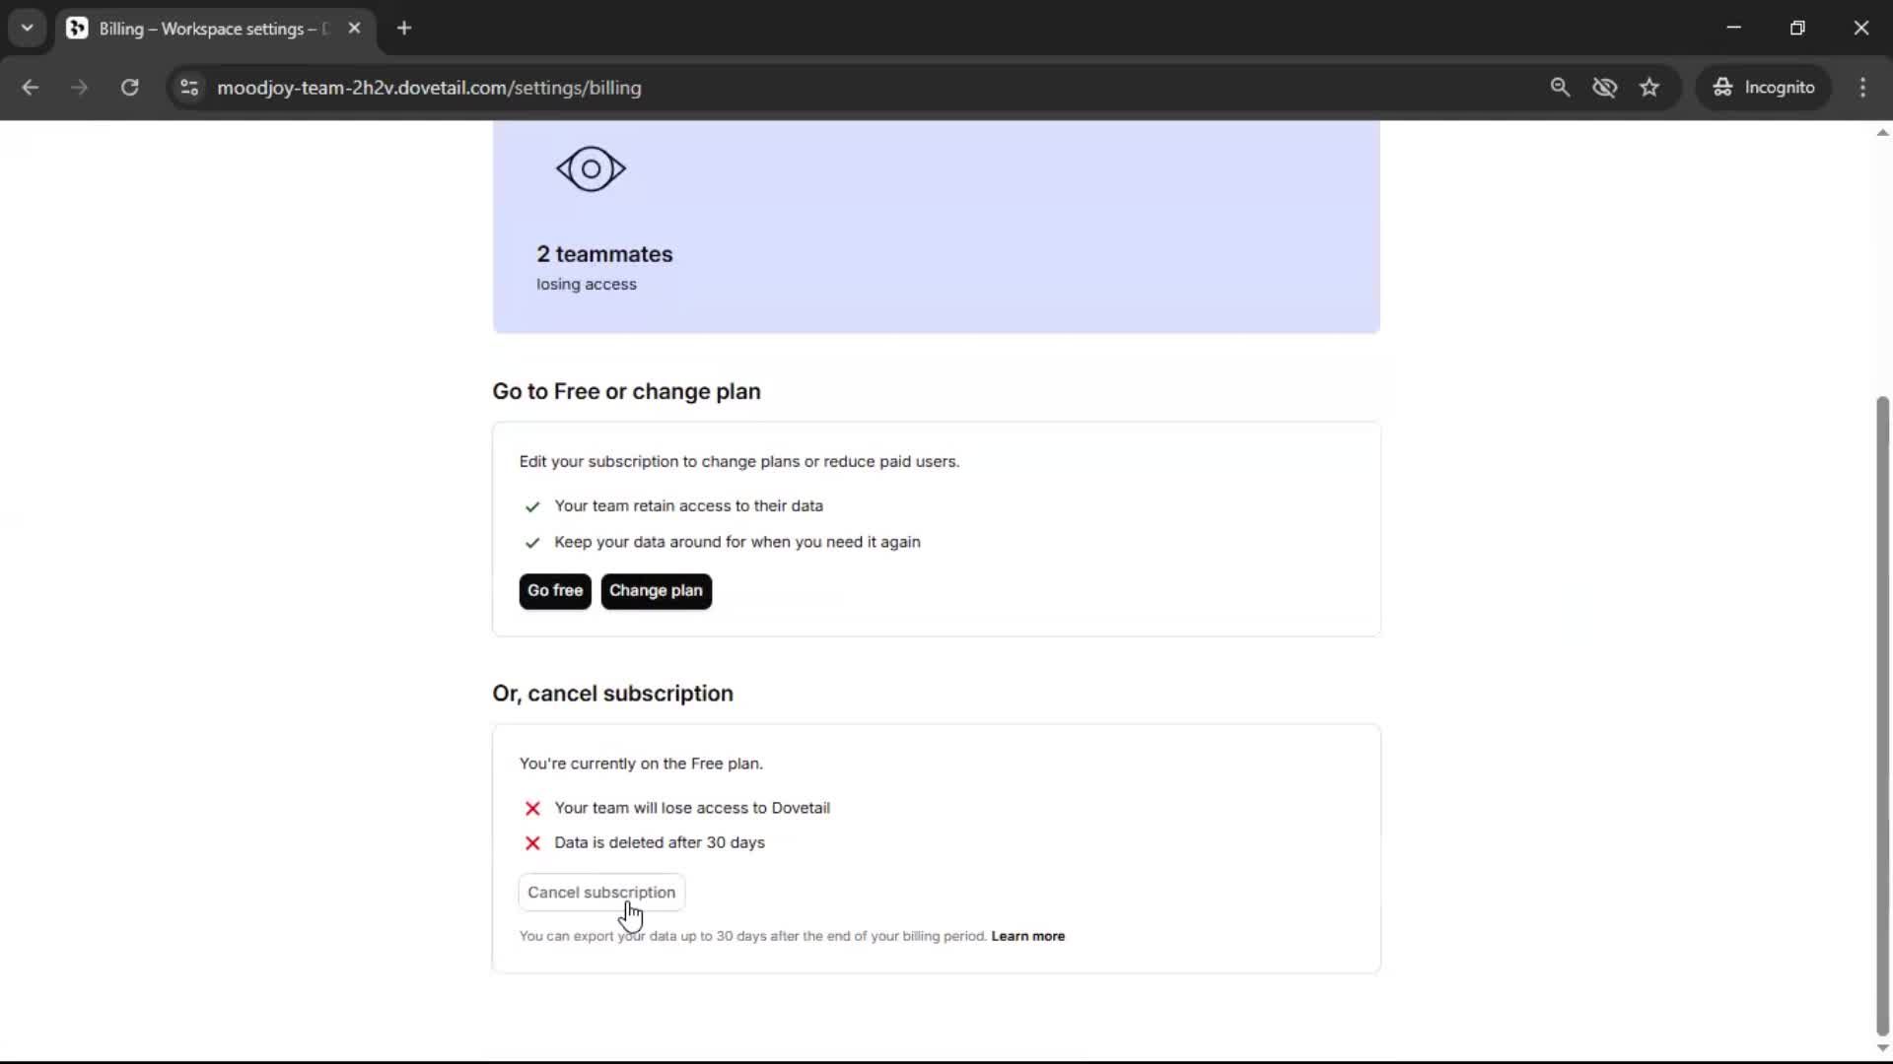Click the Change plan button
This screenshot has height=1064, width=1893.
656,591
